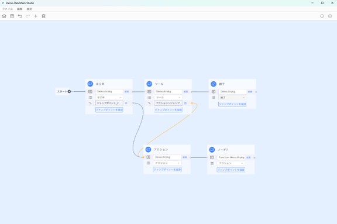Click the Save icon in the toolbar
The image size is (337, 224).
[x=12, y=16]
